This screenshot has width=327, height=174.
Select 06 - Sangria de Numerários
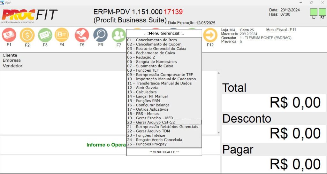point(164,62)
